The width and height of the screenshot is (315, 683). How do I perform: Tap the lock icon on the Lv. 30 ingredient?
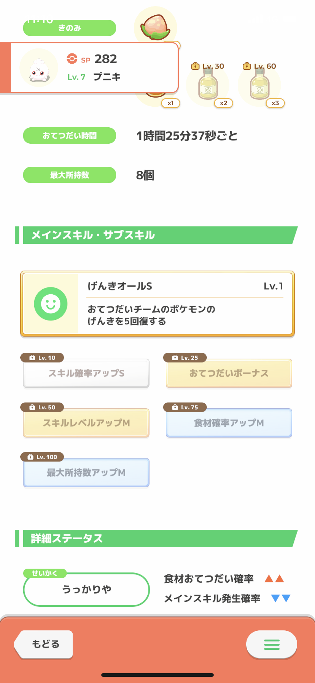(195, 66)
